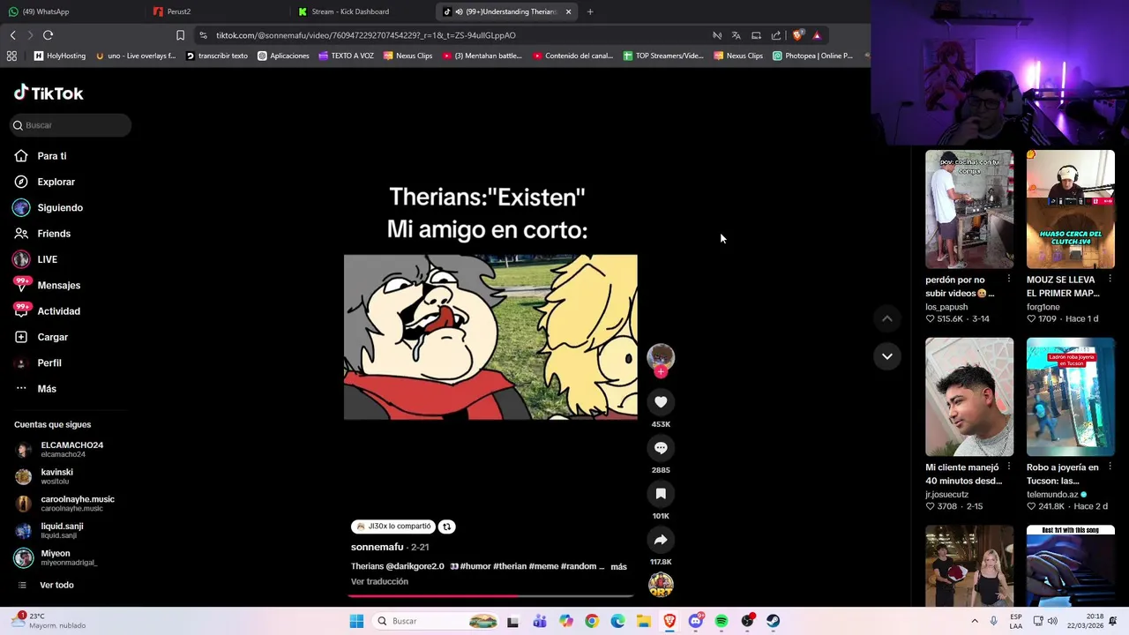Viewport: 1129px width, 635px height.
Task: Open options menu for 'perdón por no' video
Action: pos(1008,280)
